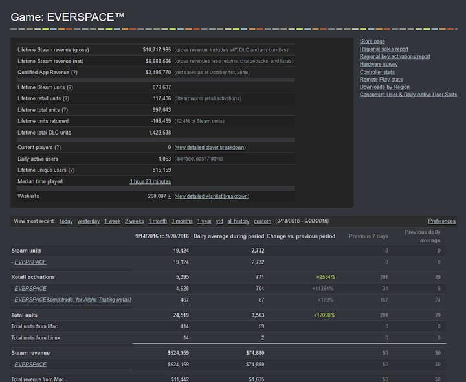The height and width of the screenshot is (382, 466).
Task: Open the Hardware survey link
Action: (x=379, y=64)
